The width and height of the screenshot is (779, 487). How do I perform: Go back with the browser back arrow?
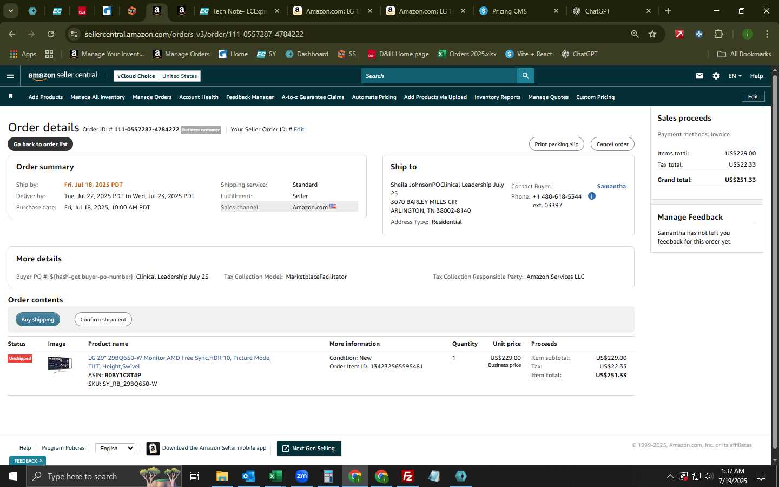click(12, 34)
